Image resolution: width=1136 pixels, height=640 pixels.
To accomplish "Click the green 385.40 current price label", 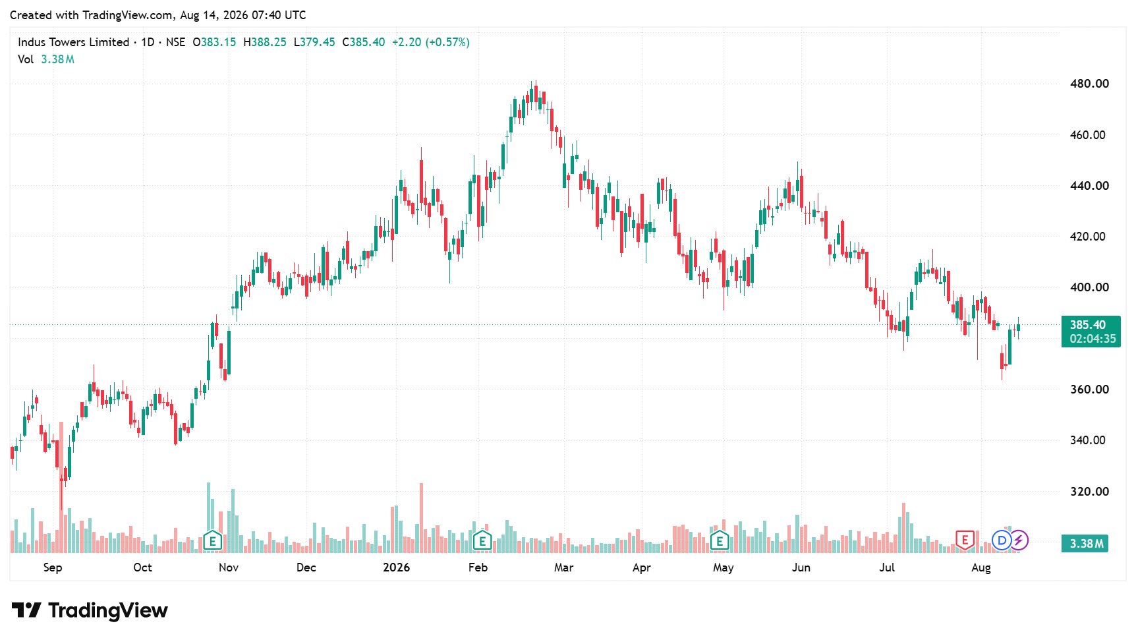I will (x=1091, y=332).
